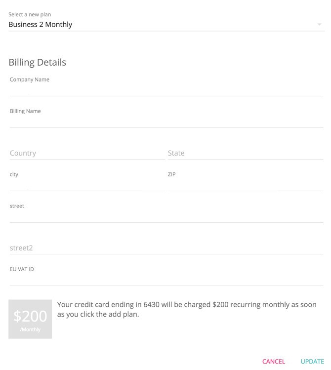Open the State selection field
The height and width of the screenshot is (370, 331).
(x=245, y=153)
